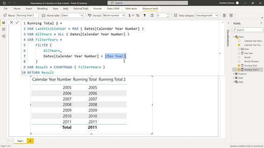Click the currency dollar format icon
This screenshot has width=264, height=148.
[x=129, y=16]
